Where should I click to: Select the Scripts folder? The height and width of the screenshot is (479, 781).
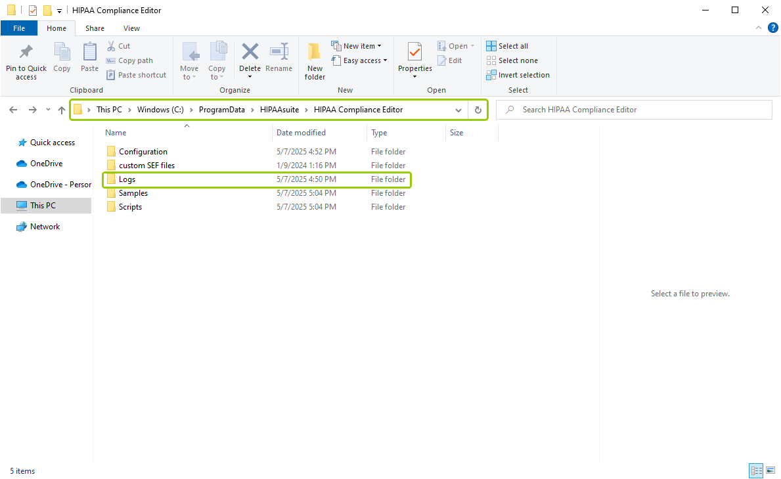tap(257, 207)
